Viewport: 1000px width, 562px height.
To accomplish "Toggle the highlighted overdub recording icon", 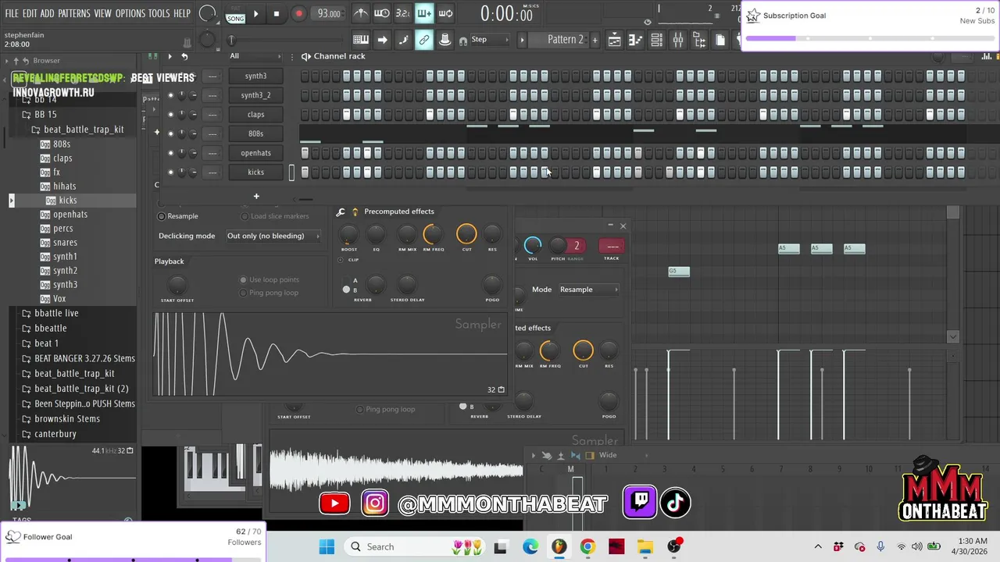I will click(x=424, y=13).
